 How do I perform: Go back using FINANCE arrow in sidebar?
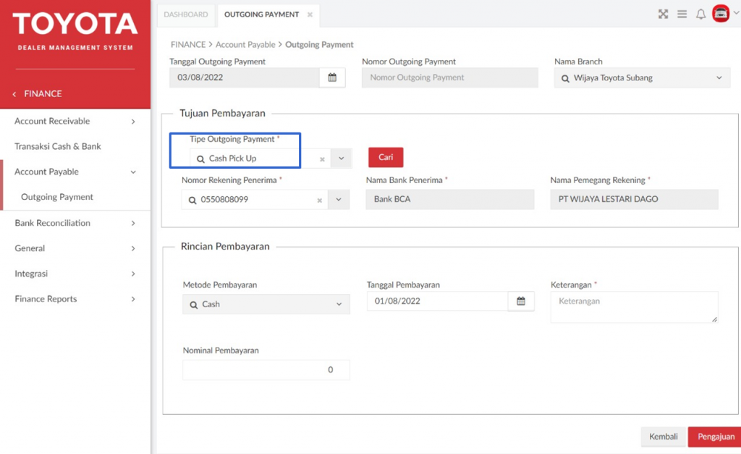click(x=14, y=94)
